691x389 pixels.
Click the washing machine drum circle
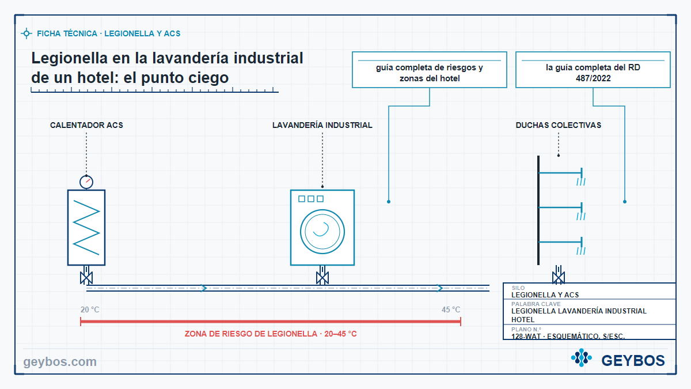click(322, 231)
